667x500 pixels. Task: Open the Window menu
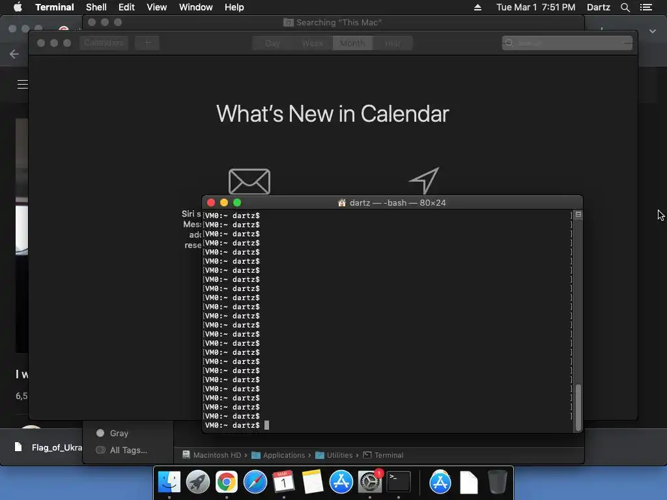pos(195,7)
